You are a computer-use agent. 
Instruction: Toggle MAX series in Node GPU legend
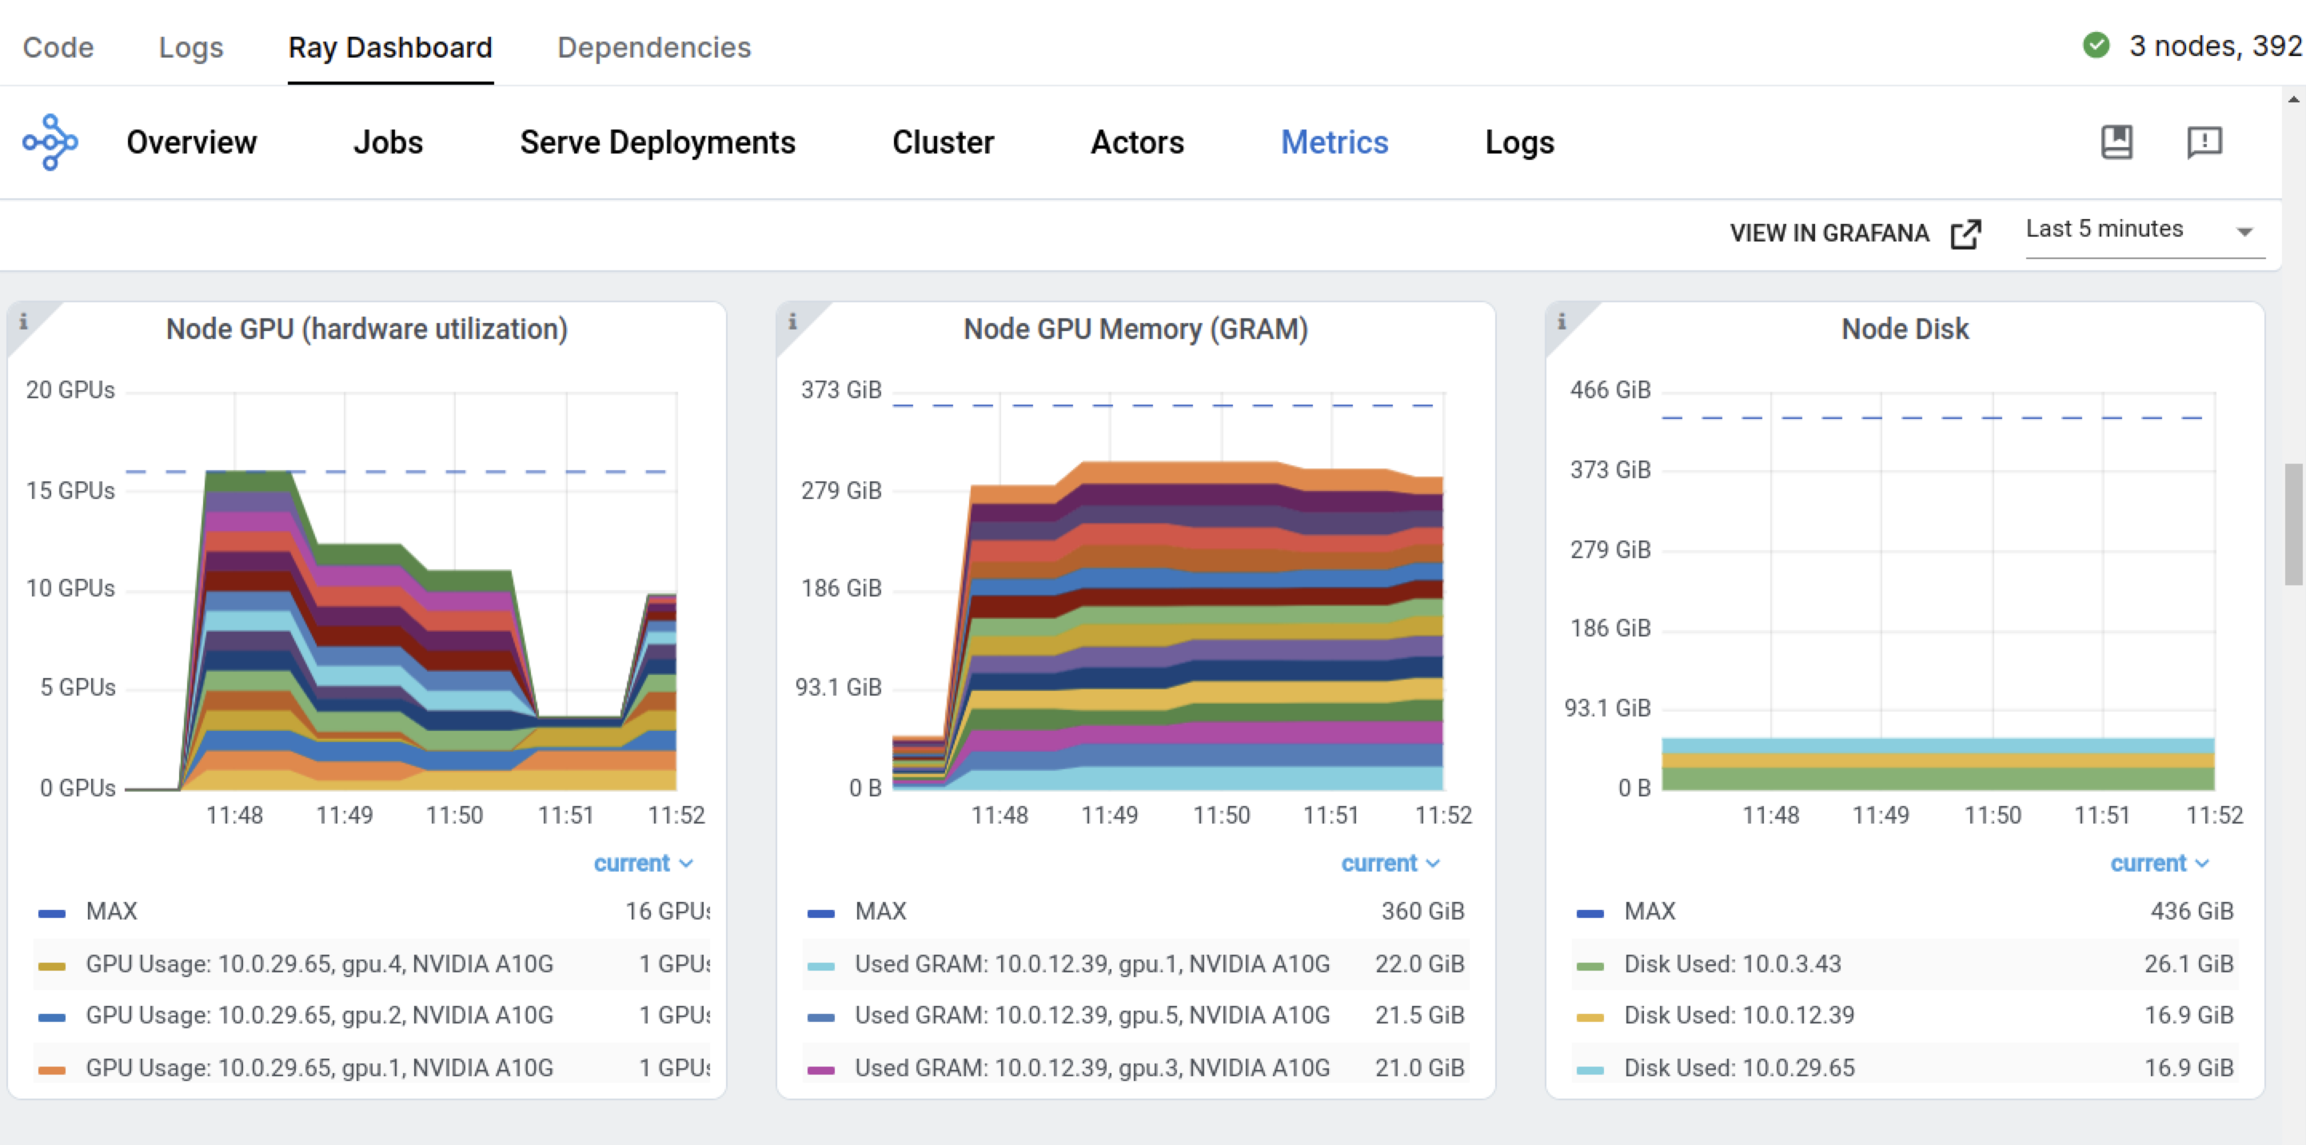click(111, 912)
